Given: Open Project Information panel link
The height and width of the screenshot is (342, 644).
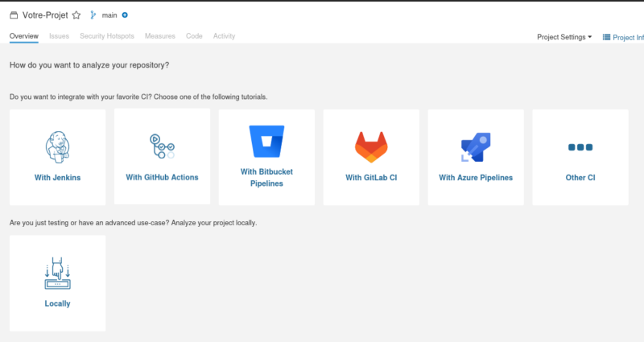Looking at the screenshot, I should click(x=624, y=37).
